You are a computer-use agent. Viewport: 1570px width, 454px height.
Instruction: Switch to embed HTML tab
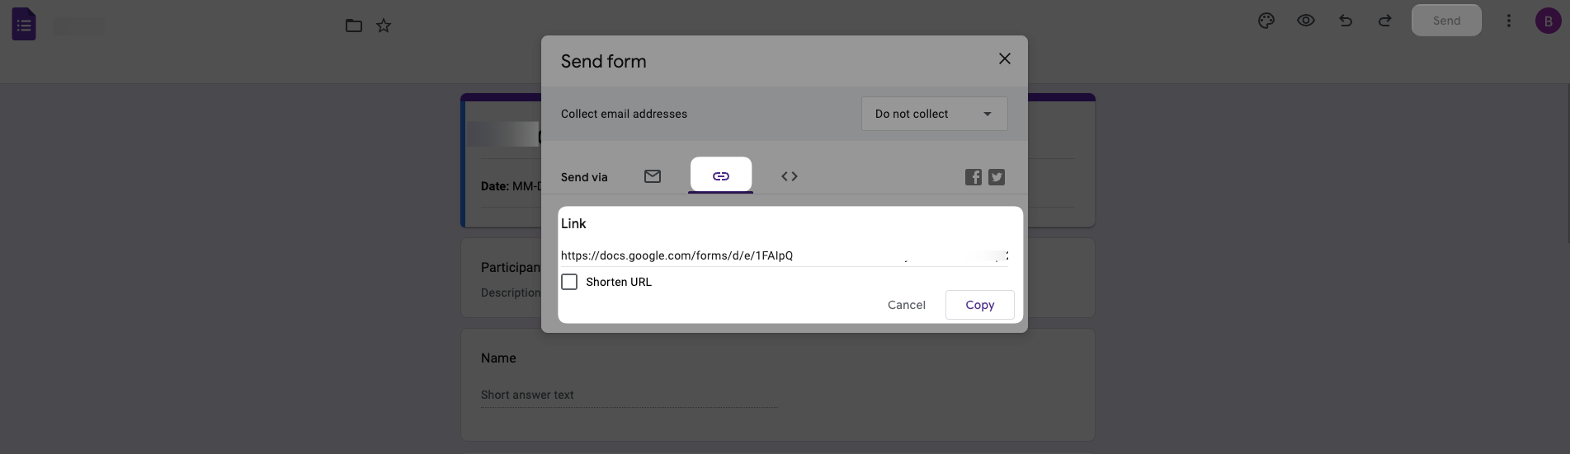[x=790, y=176]
